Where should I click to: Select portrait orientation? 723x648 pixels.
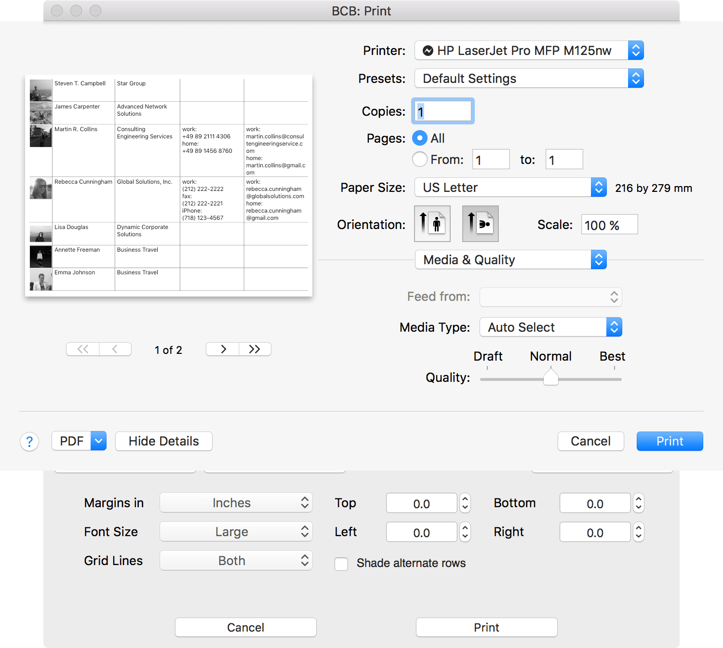click(x=432, y=224)
